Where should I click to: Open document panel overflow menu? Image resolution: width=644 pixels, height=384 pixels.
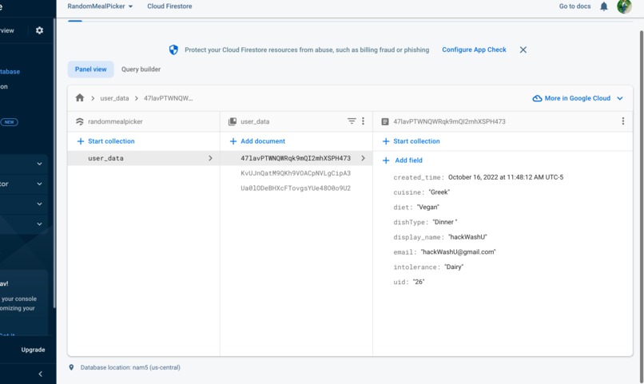point(623,121)
